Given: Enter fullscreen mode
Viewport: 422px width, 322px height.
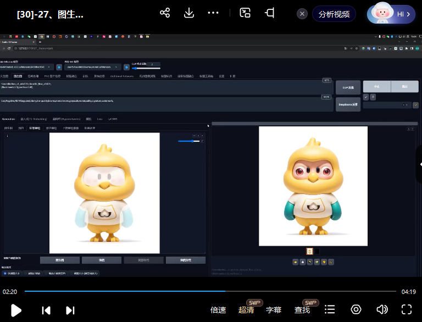Looking at the screenshot, I should point(407,310).
